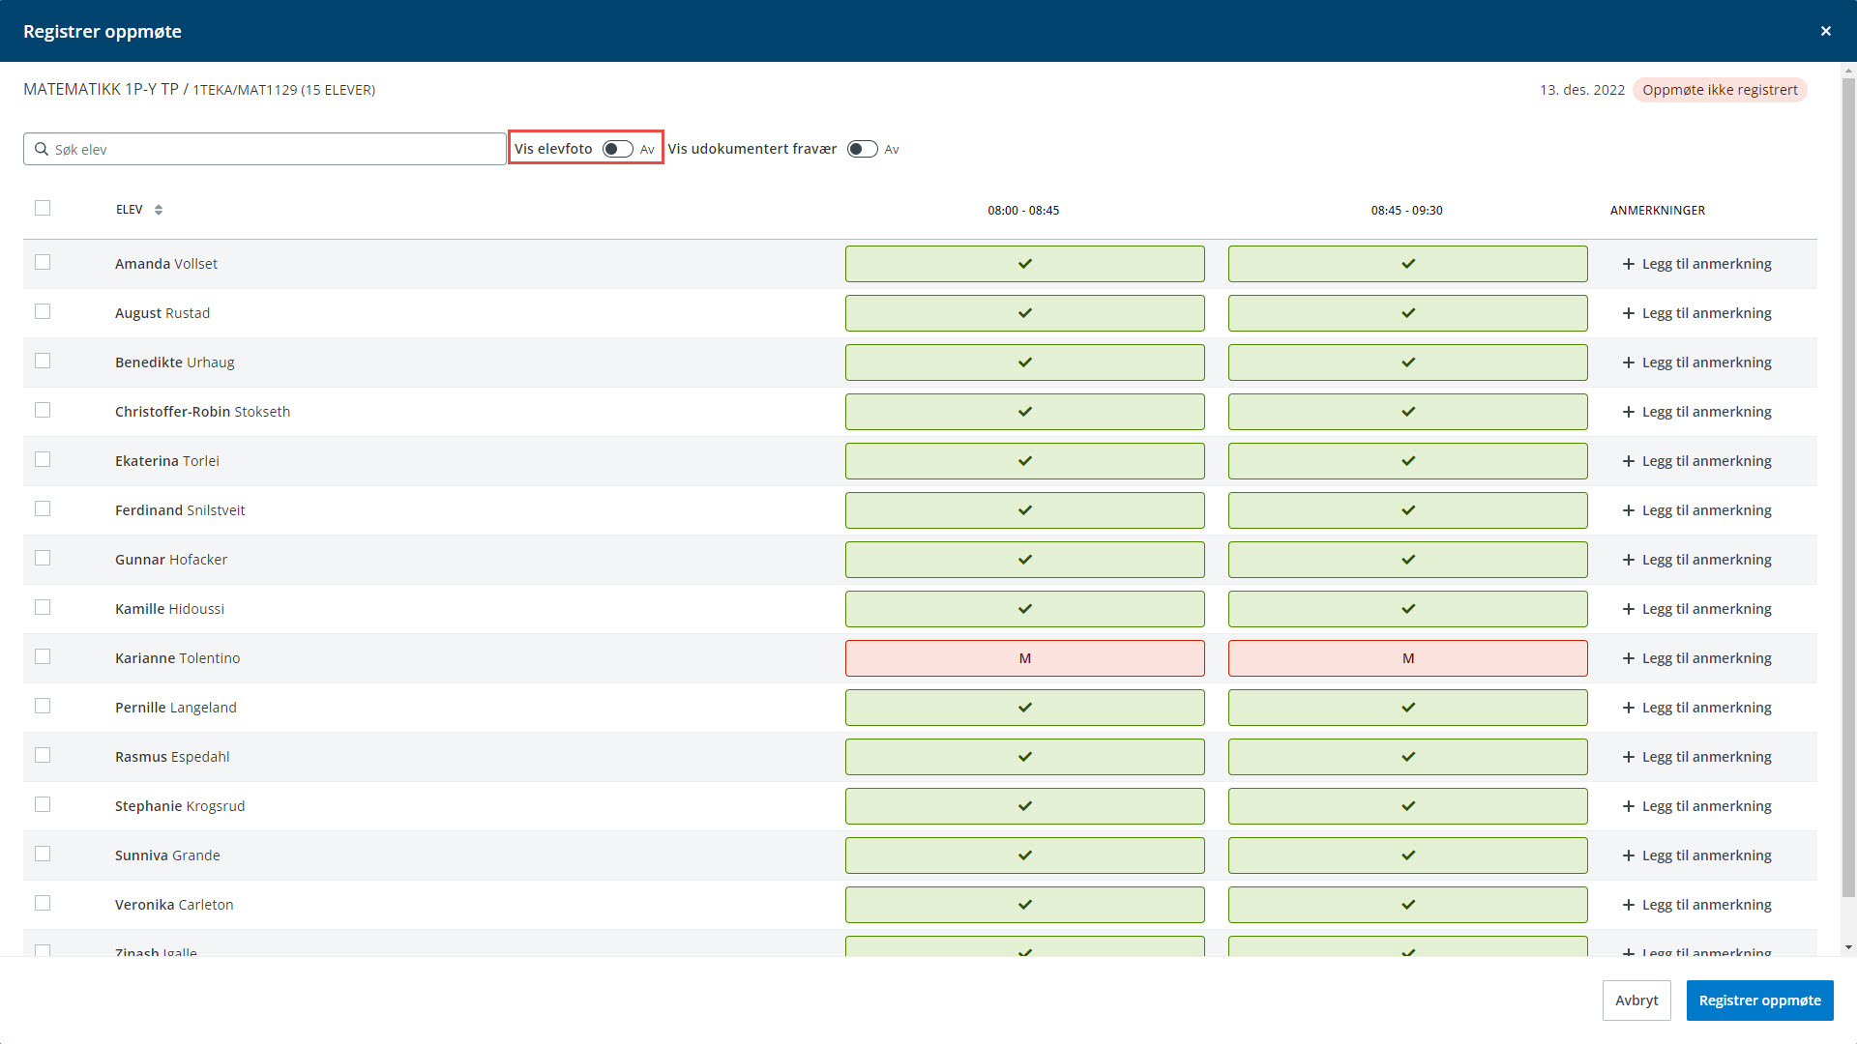Toggle Sunniva Grande's 08:45 - 09:30 attendance
This screenshot has height=1044, width=1857.
(x=1408, y=855)
